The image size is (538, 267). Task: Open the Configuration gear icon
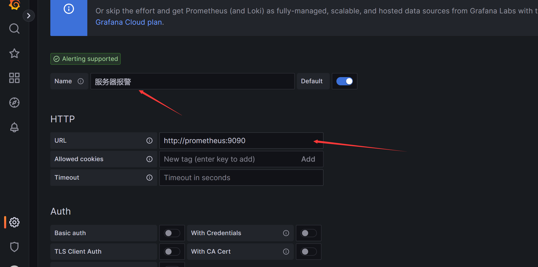14,222
